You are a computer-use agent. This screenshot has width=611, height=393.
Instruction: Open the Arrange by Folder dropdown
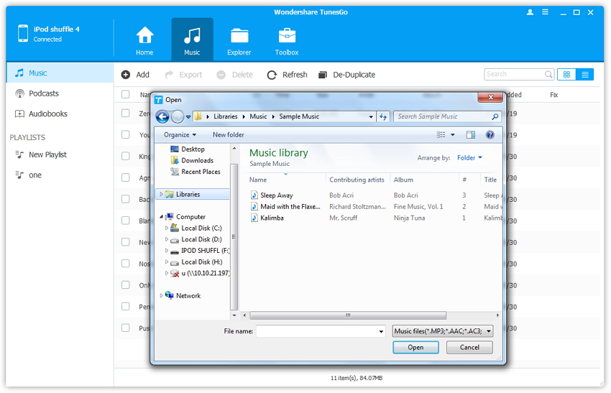pyautogui.click(x=469, y=157)
